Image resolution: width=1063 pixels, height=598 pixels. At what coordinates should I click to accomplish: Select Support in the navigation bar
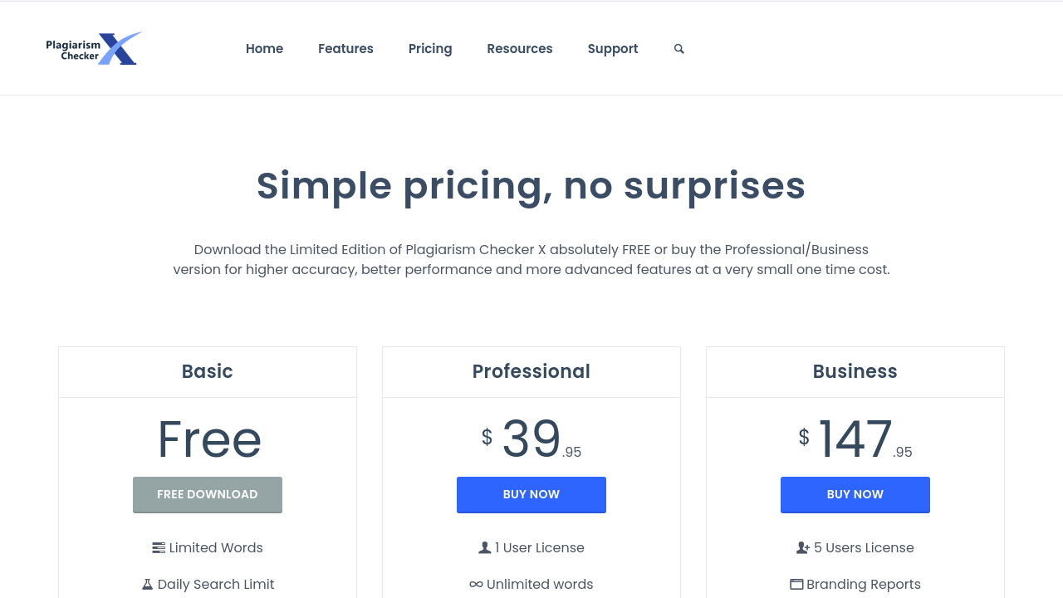coord(613,49)
